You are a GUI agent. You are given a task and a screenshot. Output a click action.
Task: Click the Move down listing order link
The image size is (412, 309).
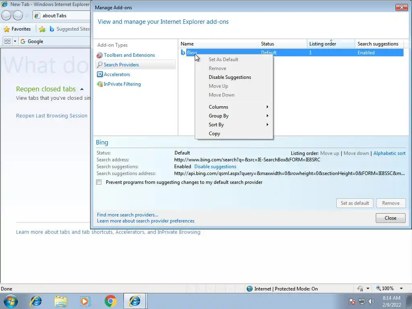pyautogui.click(x=356, y=153)
